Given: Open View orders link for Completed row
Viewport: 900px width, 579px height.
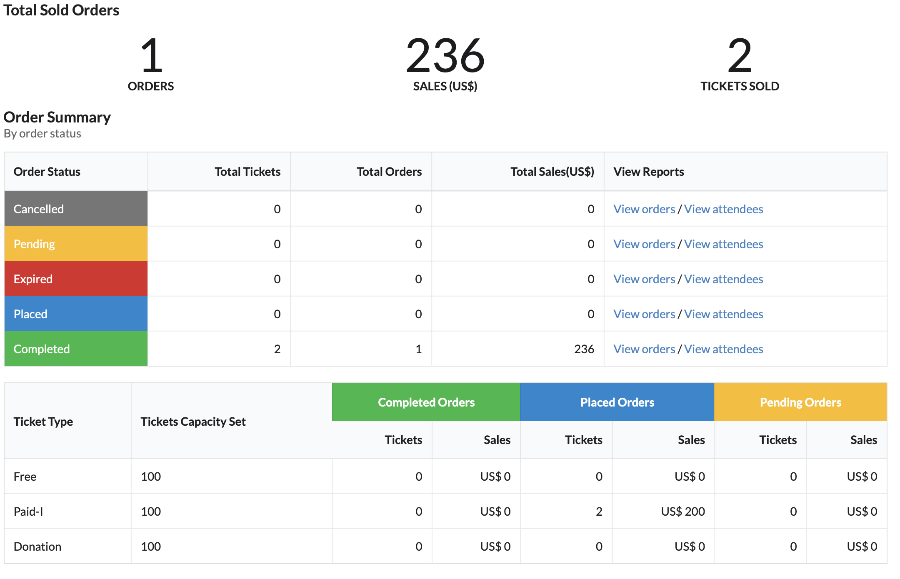Looking at the screenshot, I should click(644, 349).
